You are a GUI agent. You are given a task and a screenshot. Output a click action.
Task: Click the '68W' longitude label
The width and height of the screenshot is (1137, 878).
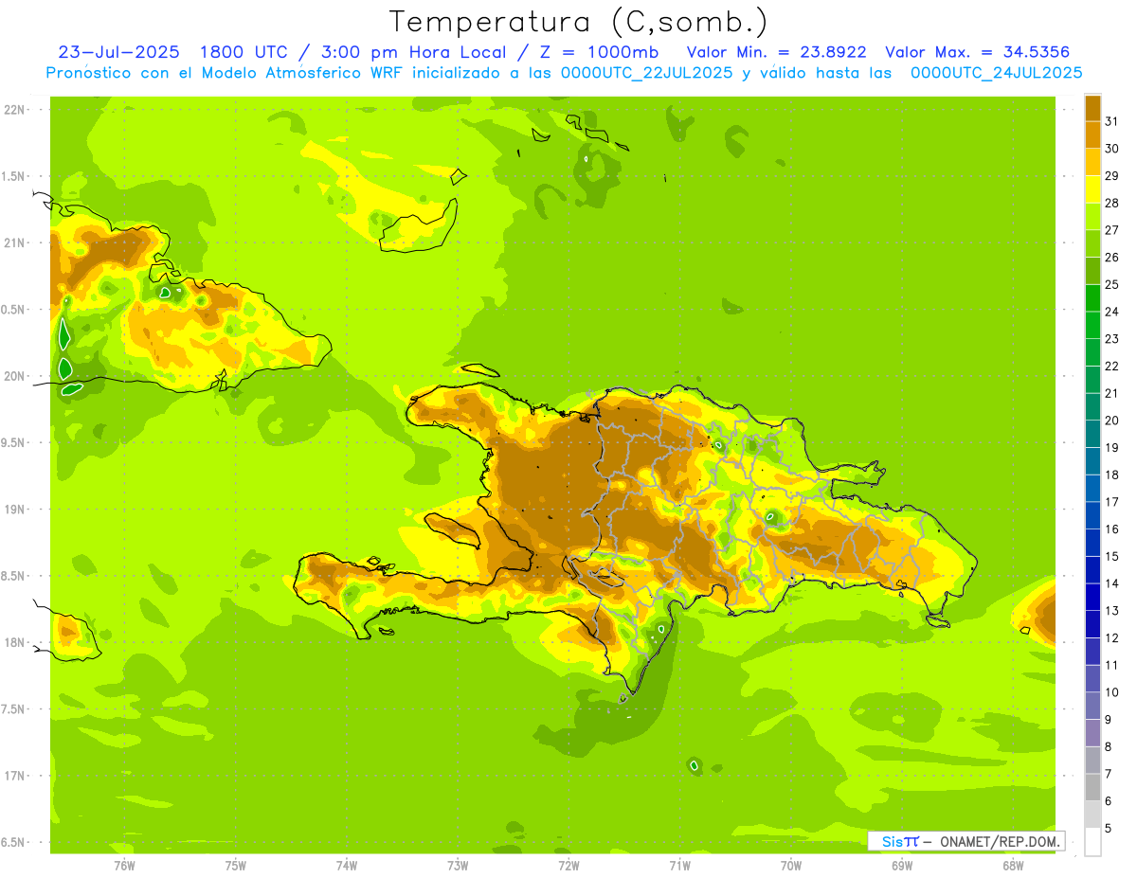coord(1013,865)
